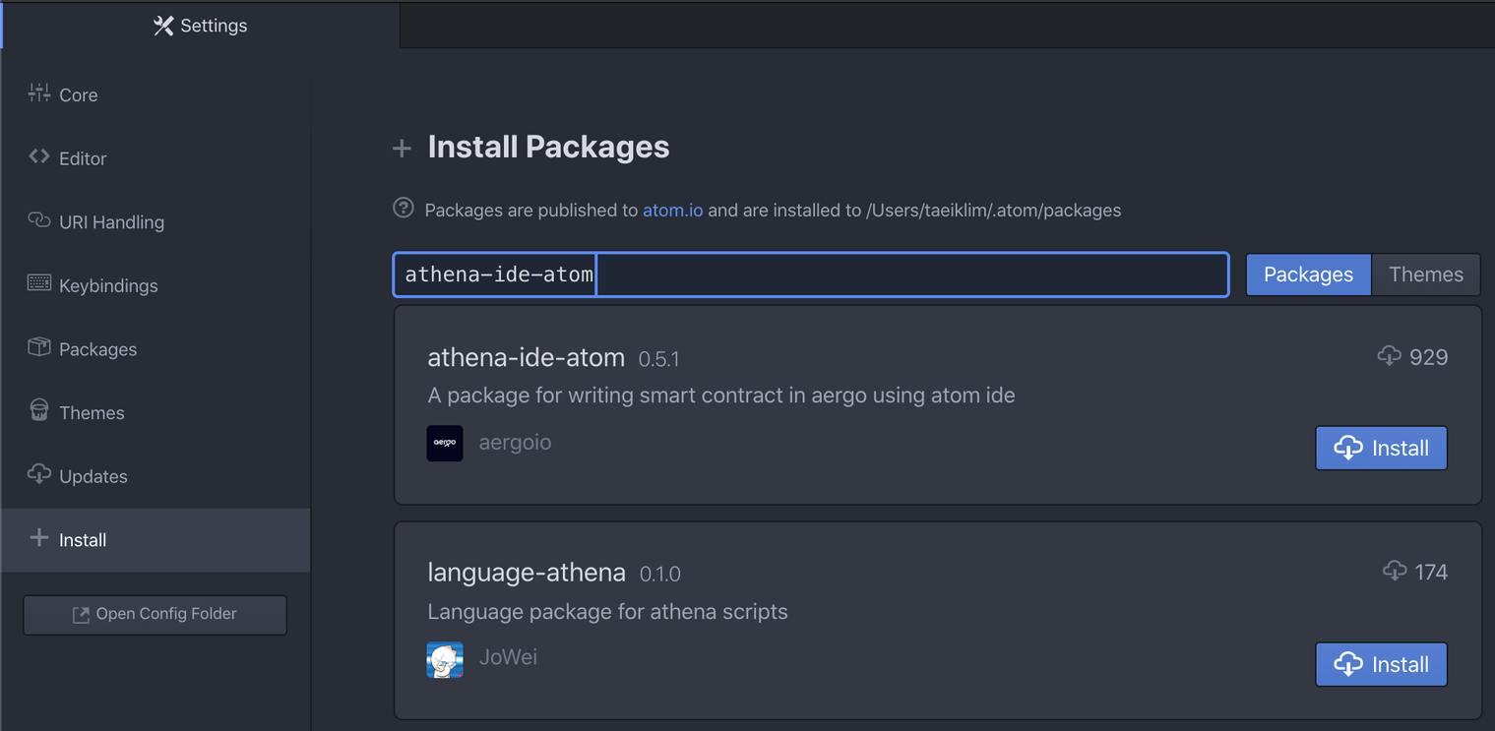
Task: Install the language-athena package
Action: click(1381, 665)
